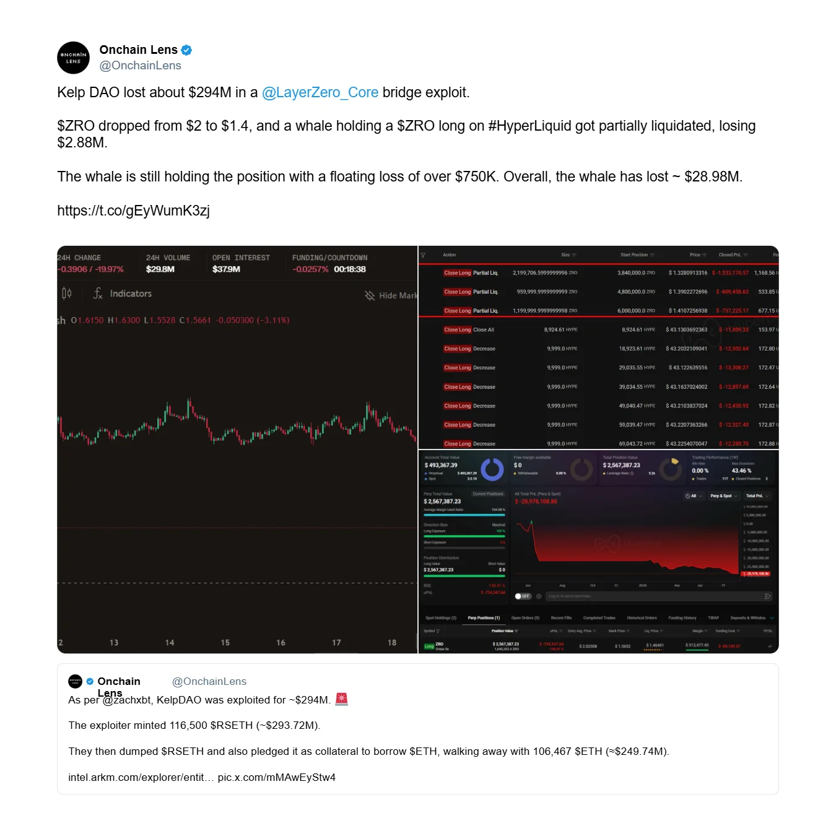Click the Current Positions button
The width and height of the screenshot is (836, 836).
pyautogui.click(x=488, y=494)
